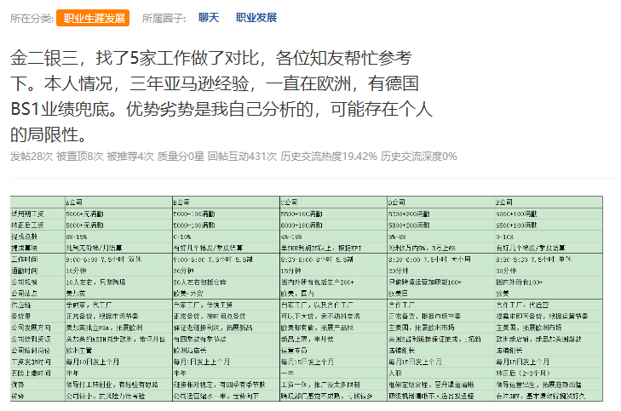Image resolution: width=621 pixels, height=411 pixels.
Task: Click the 优势 row label
Action: tap(18, 385)
